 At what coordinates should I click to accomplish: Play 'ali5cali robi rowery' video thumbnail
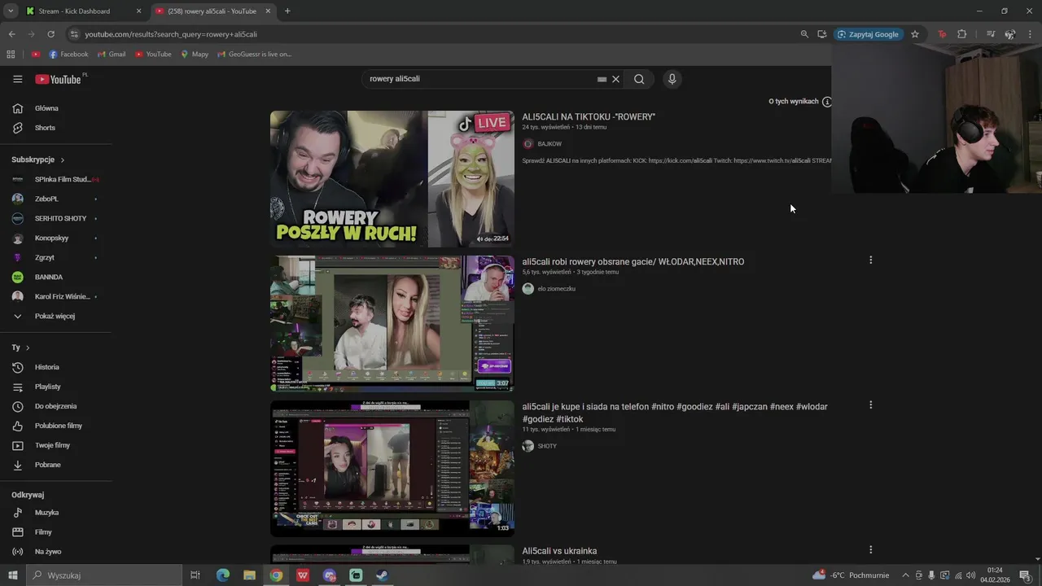392,324
